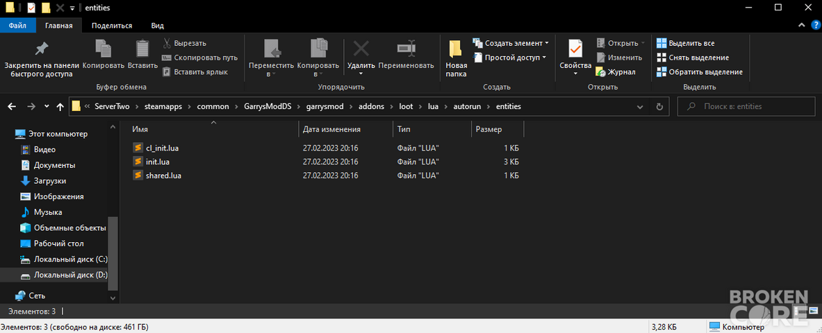Switch to the Поделиться ribbon tab
The width and height of the screenshot is (822, 333).
pos(112,25)
